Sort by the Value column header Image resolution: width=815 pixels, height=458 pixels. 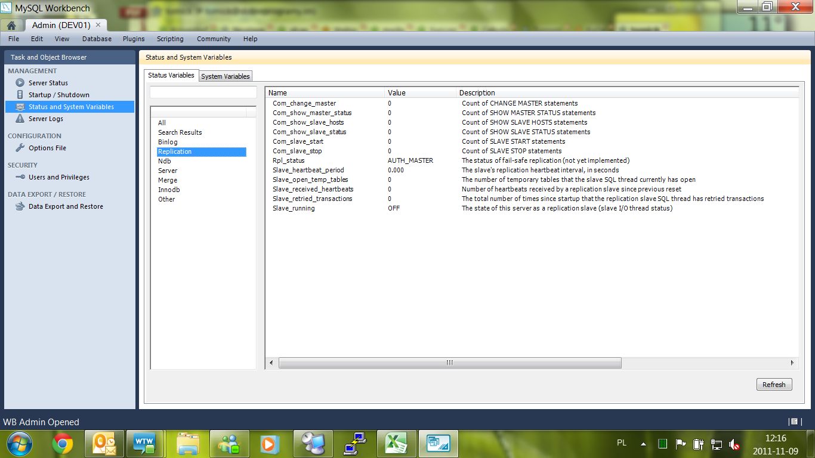[421, 92]
